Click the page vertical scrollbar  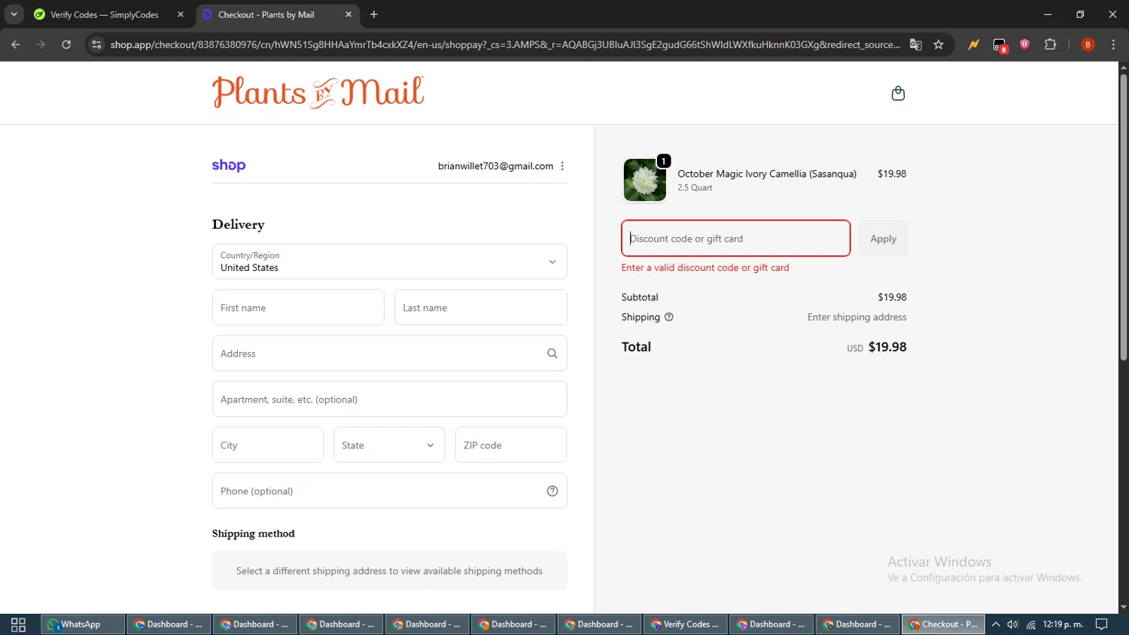click(1123, 217)
